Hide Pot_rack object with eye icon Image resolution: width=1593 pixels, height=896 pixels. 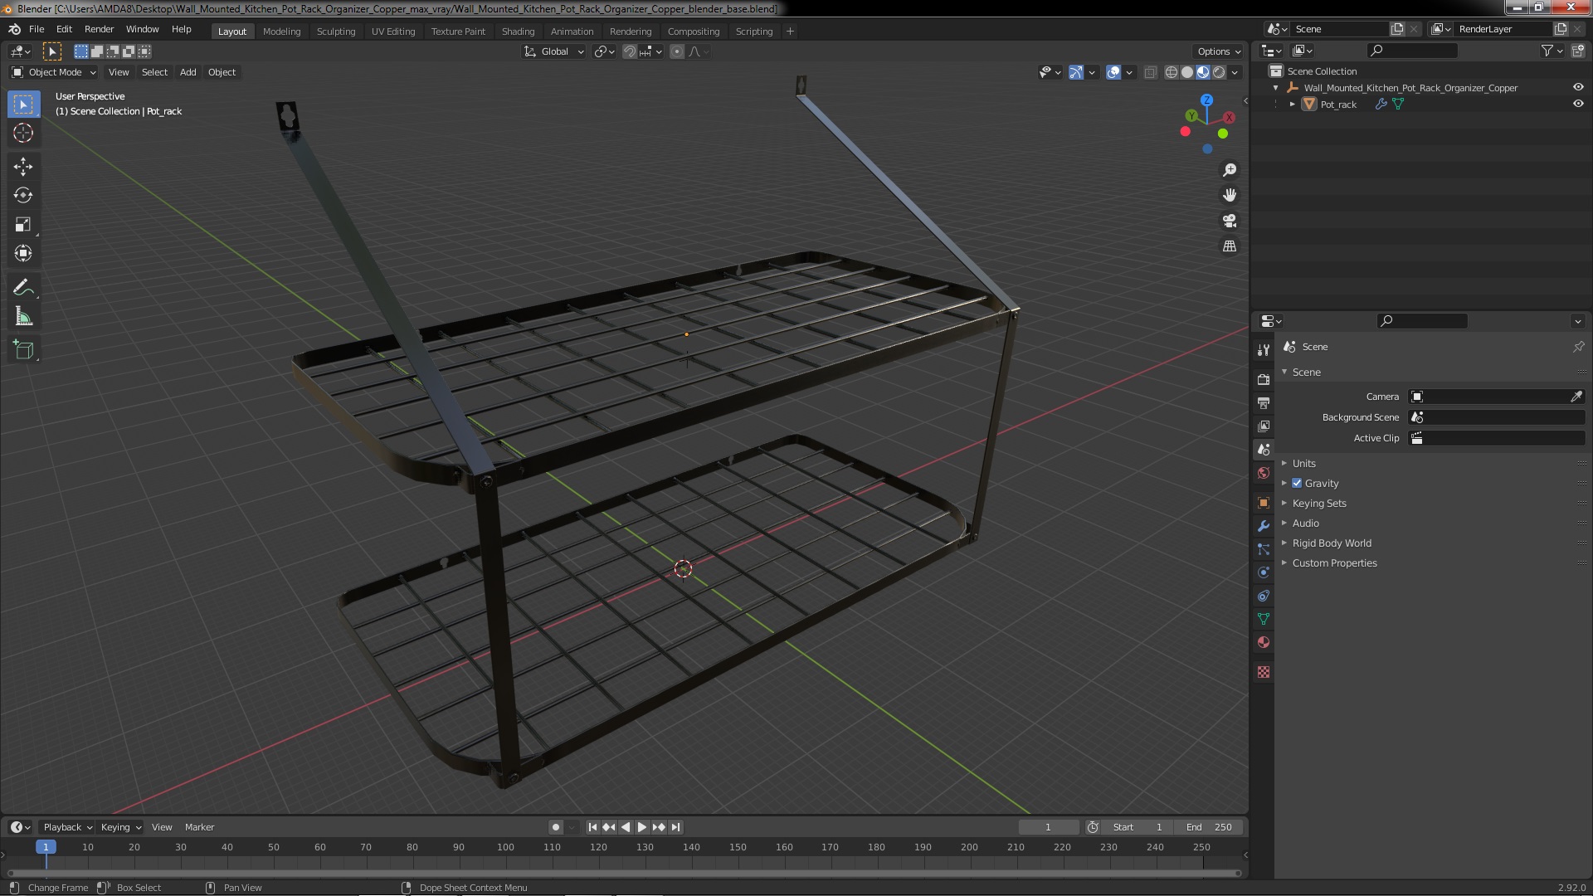coord(1578,105)
